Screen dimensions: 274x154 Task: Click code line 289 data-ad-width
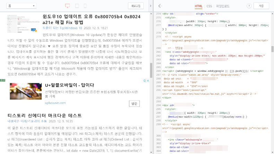[x=180, y=83]
